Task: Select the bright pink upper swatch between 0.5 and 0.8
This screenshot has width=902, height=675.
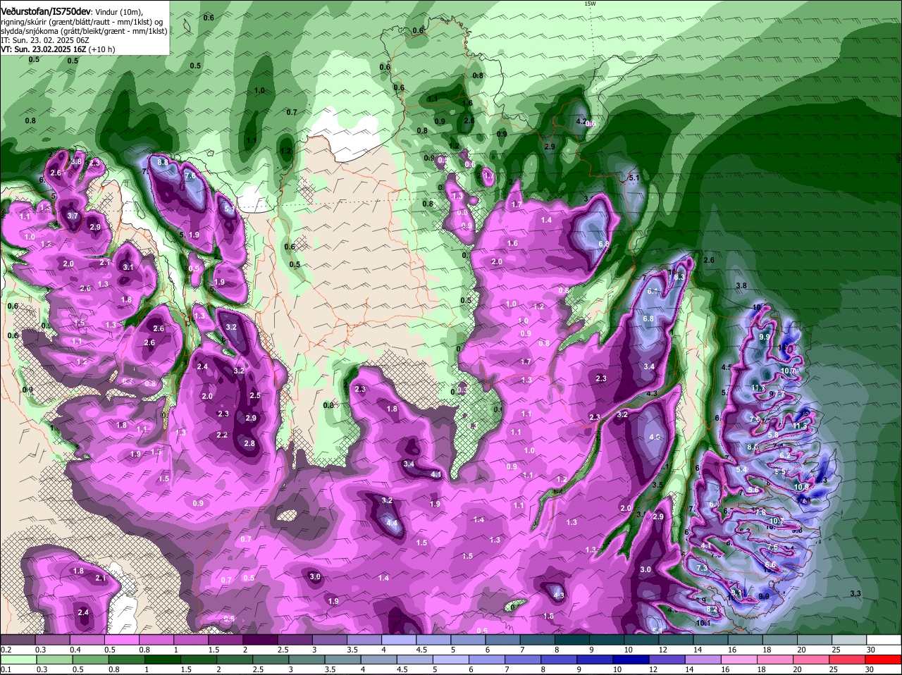Action: pos(122,639)
